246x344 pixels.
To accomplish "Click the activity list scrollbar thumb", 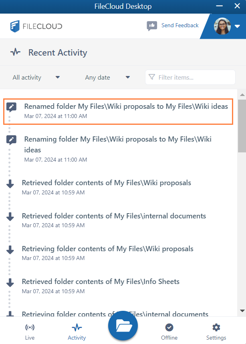I will tap(242, 125).
